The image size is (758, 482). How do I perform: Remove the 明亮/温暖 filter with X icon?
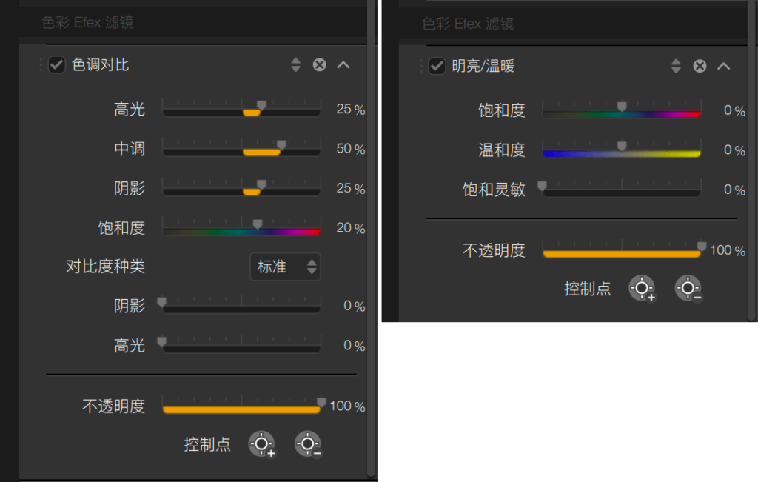700,67
